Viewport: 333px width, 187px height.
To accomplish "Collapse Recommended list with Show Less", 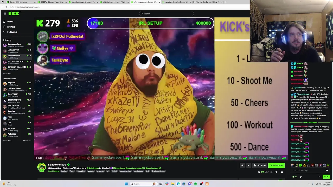I will (x=27, y=141).
